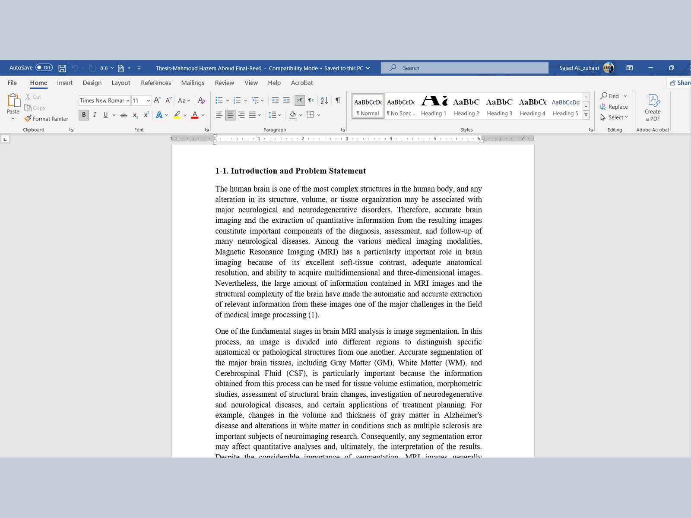691x518 pixels.
Task: Apply the red font color
Action: coord(195,115)
